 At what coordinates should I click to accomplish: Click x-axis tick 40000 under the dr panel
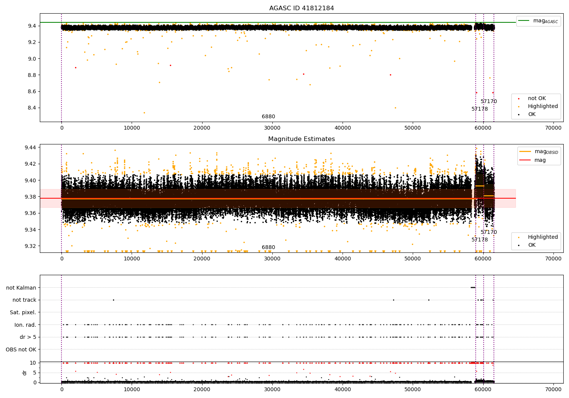(343, 390)
